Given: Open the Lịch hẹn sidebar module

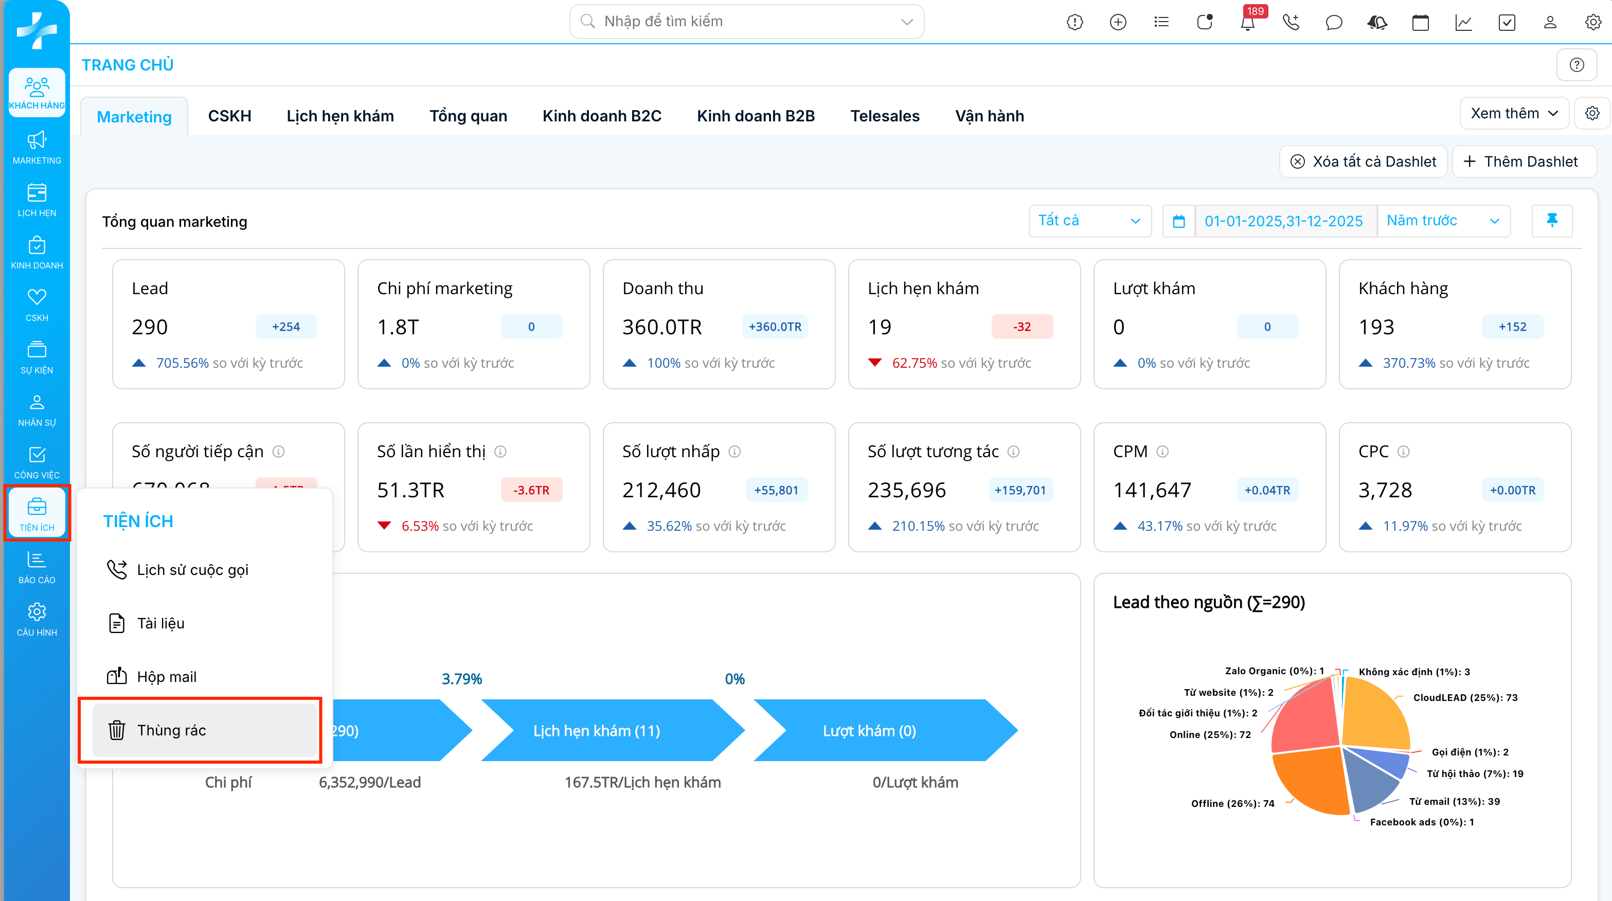Looking at the screenshot, I should pyautogui.click(x=37, y=200).
